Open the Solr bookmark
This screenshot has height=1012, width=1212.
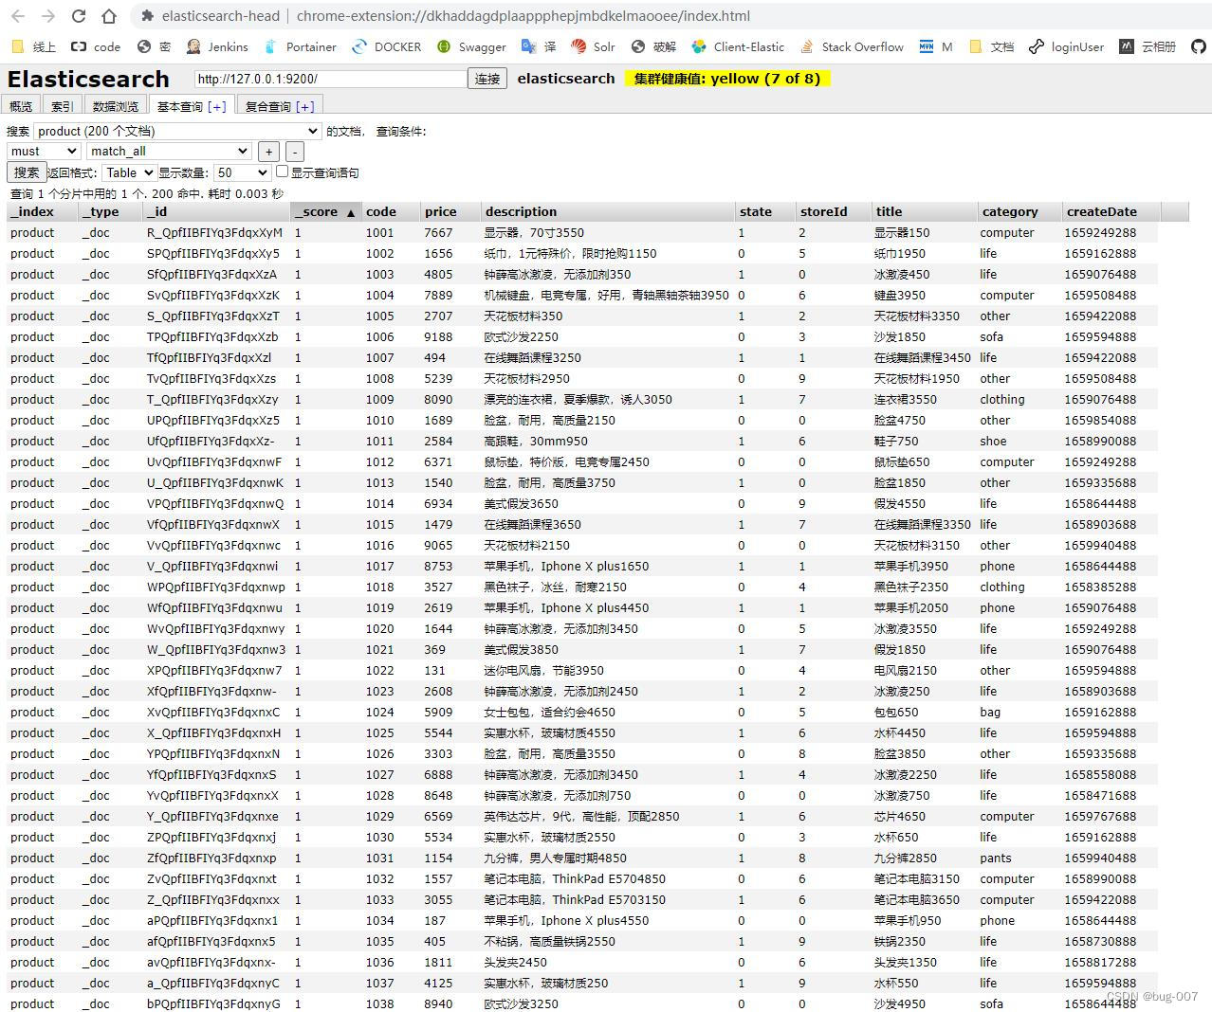coord(594,46)
